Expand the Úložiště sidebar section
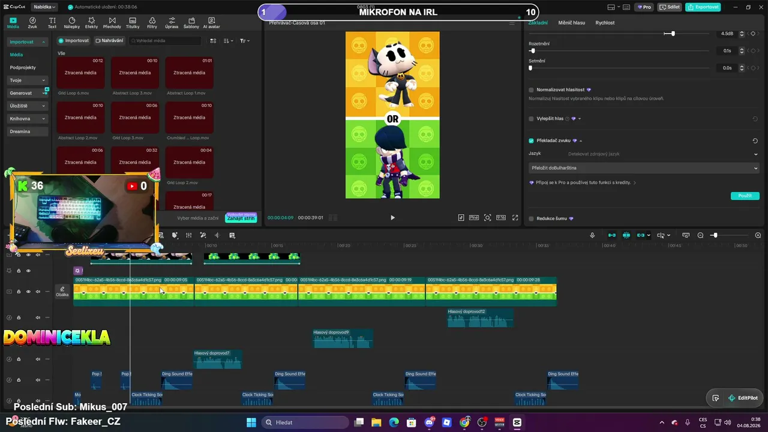The image size is (768, 432). [x=43, y=106]
